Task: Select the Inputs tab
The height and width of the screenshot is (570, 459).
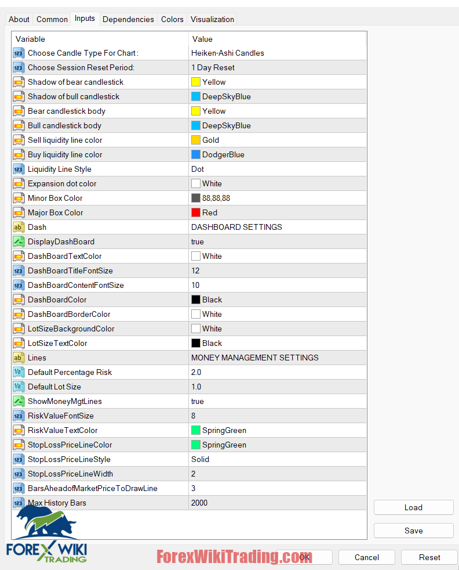Action: (x=85, y=19)
